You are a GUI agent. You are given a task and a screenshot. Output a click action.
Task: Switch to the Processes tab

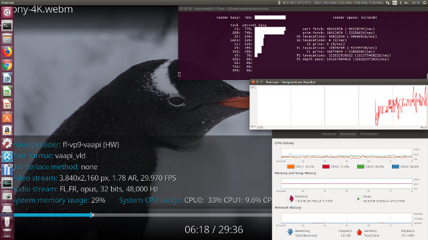coord(328,134)
